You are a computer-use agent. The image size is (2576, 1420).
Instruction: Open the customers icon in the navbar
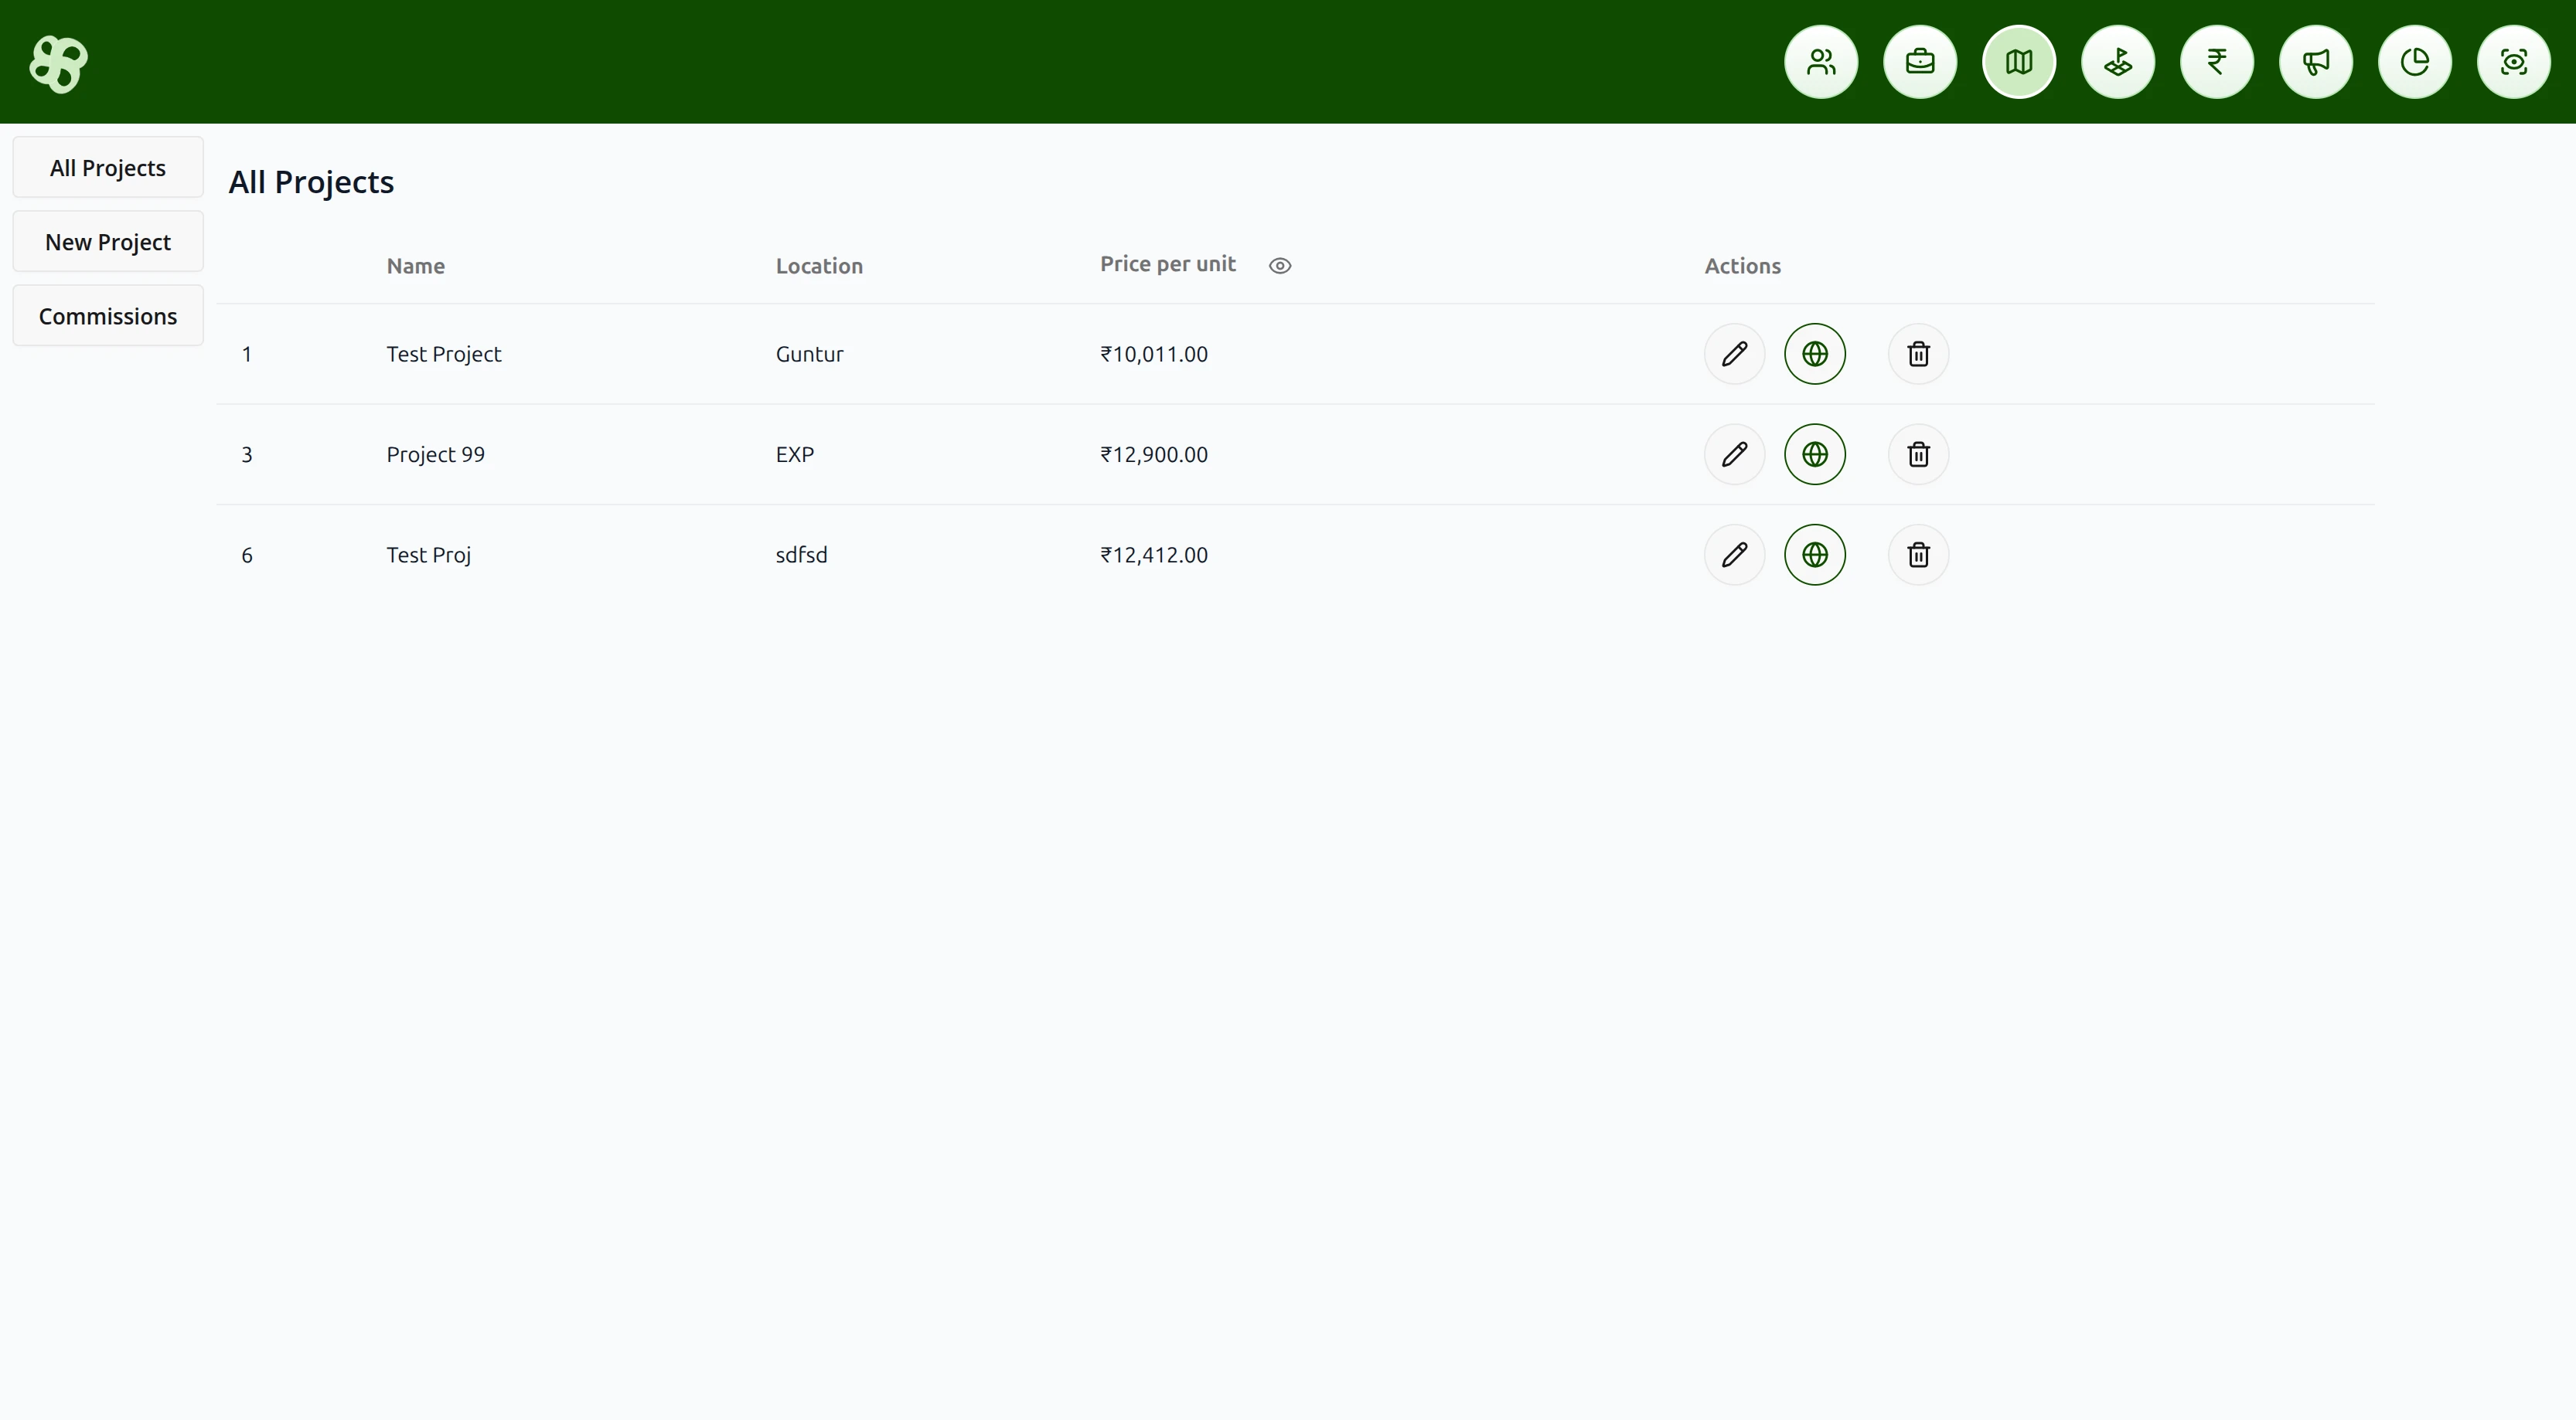pyautogui.click(x=1821, y=62)
